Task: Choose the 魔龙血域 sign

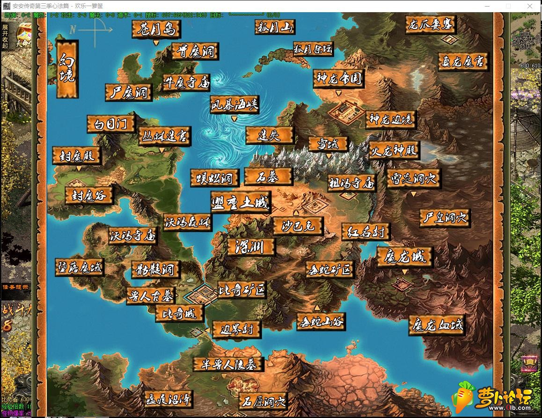Action: pos(437,325)
